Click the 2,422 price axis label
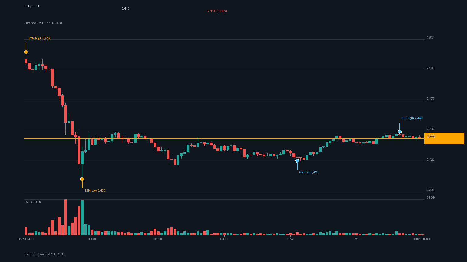467x262 pixels. pos(431,160)
